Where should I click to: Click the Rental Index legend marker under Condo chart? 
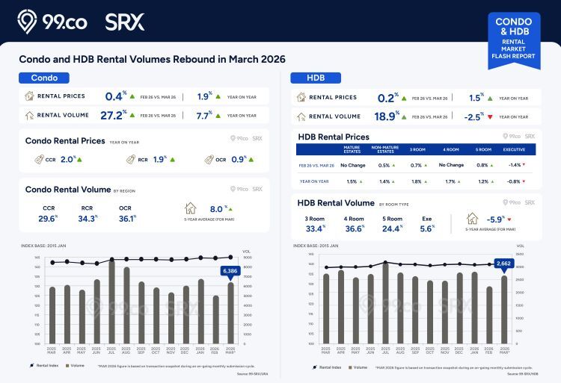click(x=31, y=366)
